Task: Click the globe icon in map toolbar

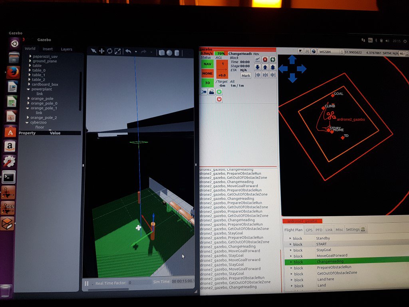Action: [314, 52]
